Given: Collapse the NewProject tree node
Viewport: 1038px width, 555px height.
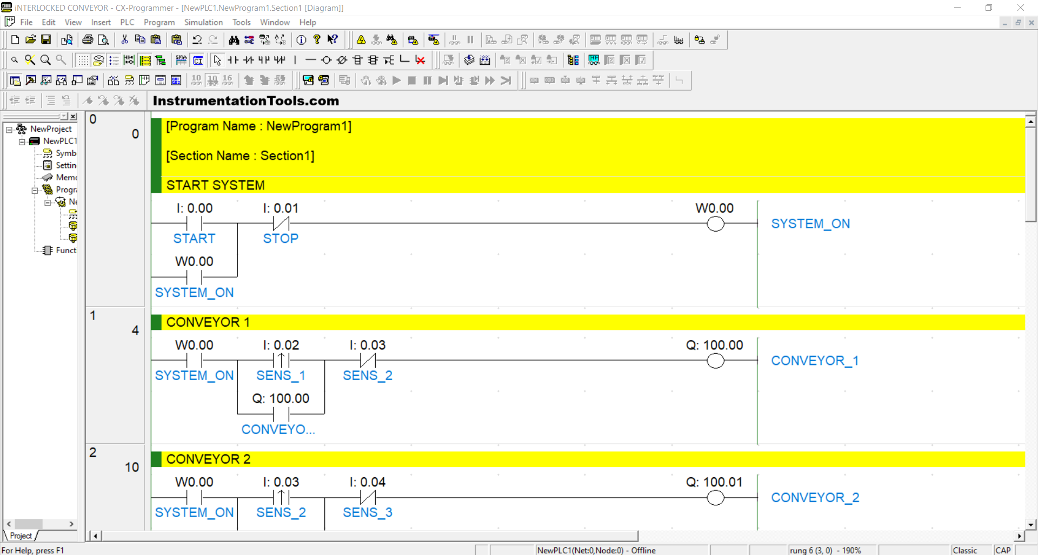Looking at the screenshot, I should (x=9, y=129).
